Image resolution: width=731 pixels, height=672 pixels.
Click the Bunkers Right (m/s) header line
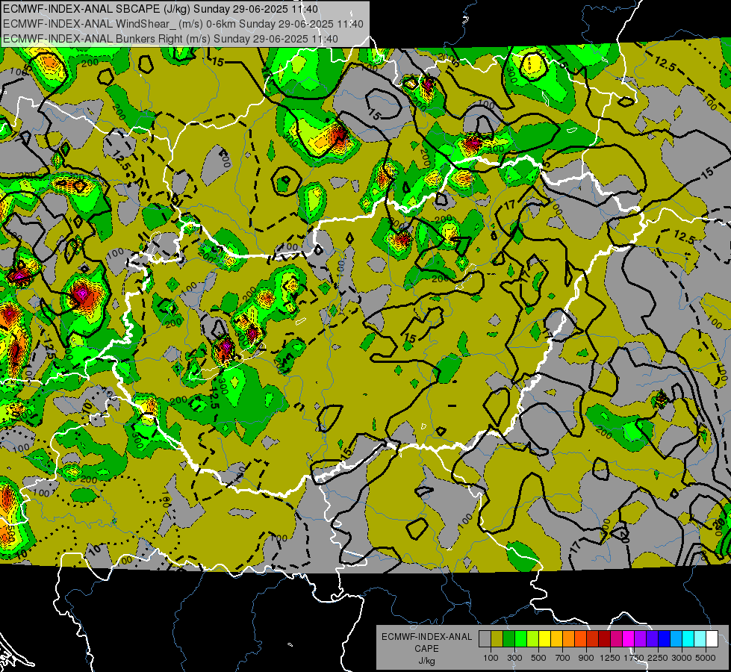pos(170,39)
